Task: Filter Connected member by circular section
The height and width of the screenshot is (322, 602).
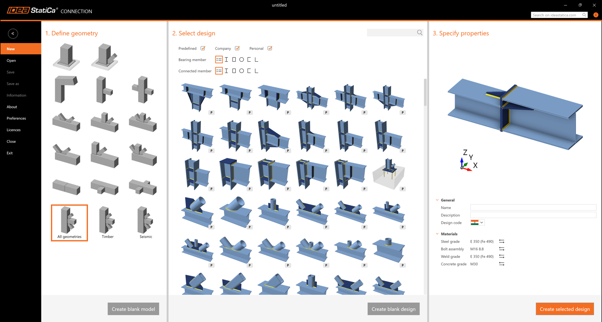Action: coord(242,71)
